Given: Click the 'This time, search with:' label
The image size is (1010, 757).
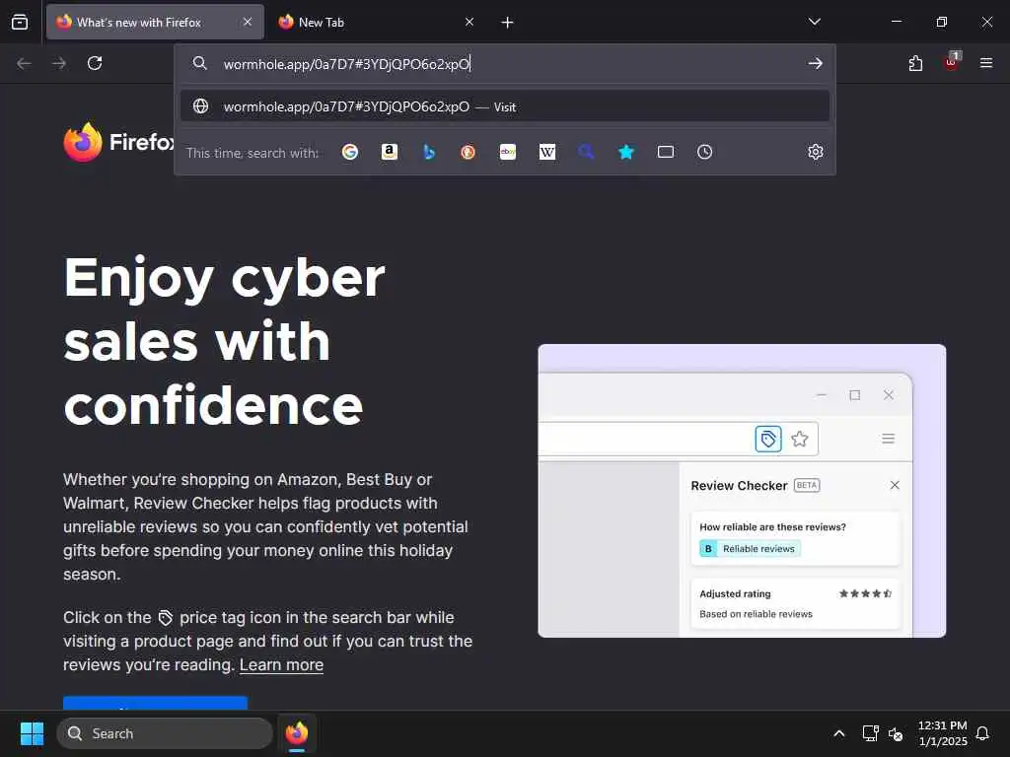Looking at the screenshot, I should click(252, 153).
